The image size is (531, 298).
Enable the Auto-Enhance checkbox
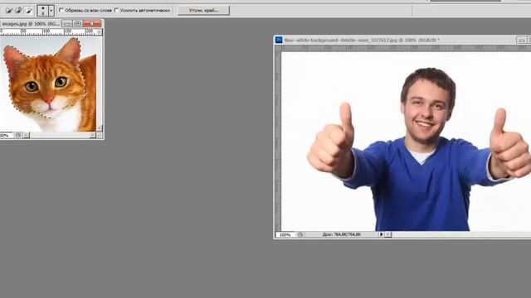tap(116, 10)
